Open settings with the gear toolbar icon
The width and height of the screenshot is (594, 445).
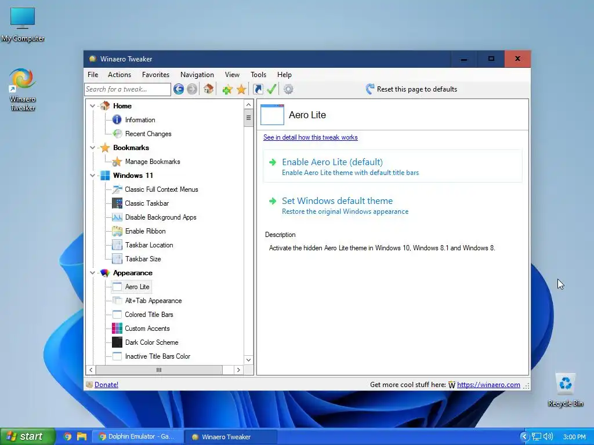(288, 89)
